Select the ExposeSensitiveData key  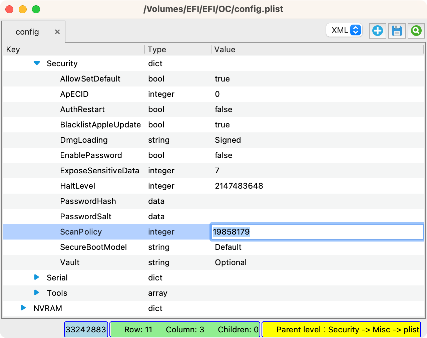99,171
